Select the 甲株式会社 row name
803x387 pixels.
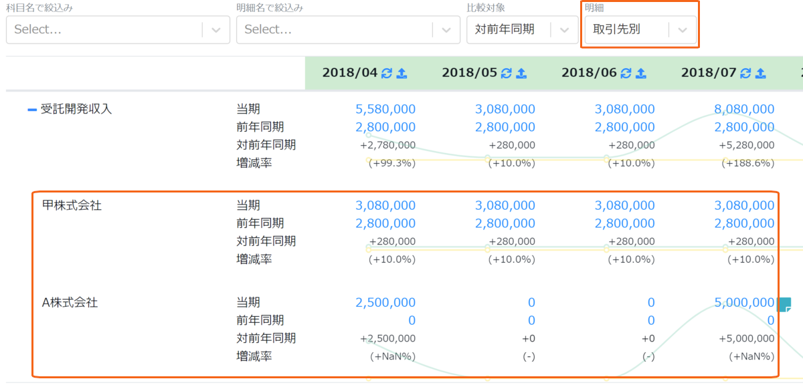72,205
